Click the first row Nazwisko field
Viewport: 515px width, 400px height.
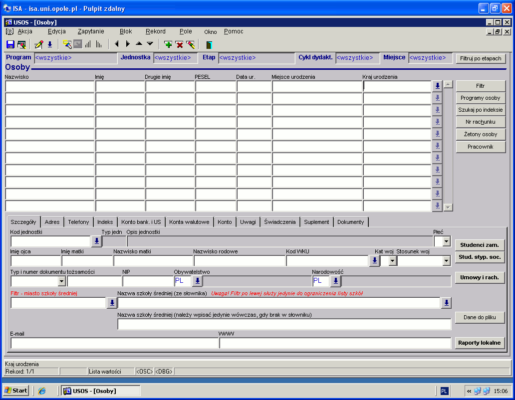point(50,86)
